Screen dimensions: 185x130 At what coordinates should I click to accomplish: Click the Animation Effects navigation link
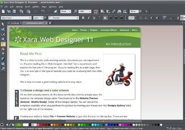pos(108,30)
